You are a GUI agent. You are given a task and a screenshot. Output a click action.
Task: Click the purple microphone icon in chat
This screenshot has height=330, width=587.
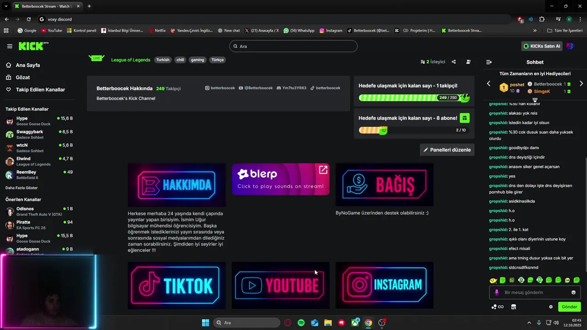[x=496, y=292]
